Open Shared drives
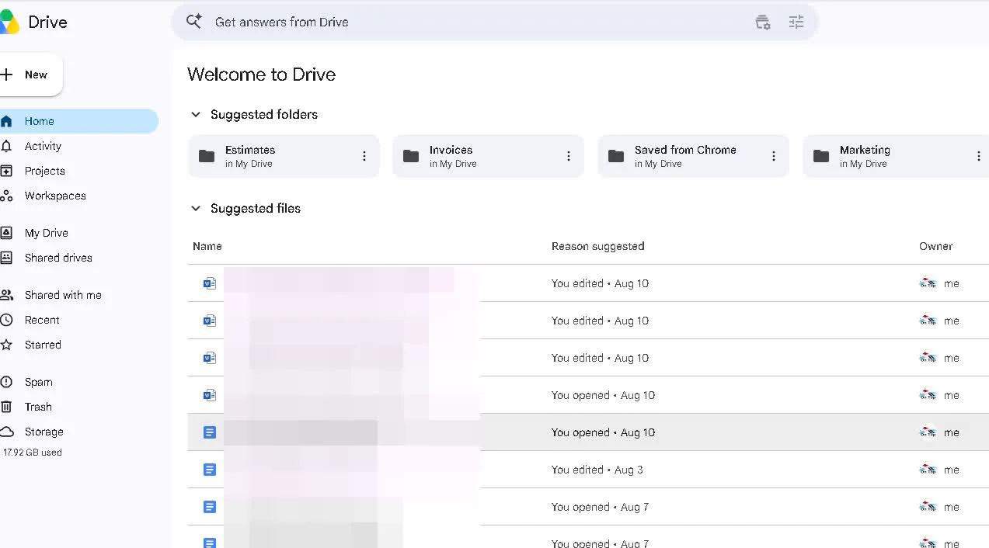 pyautogui.click(x=58, y=258)
